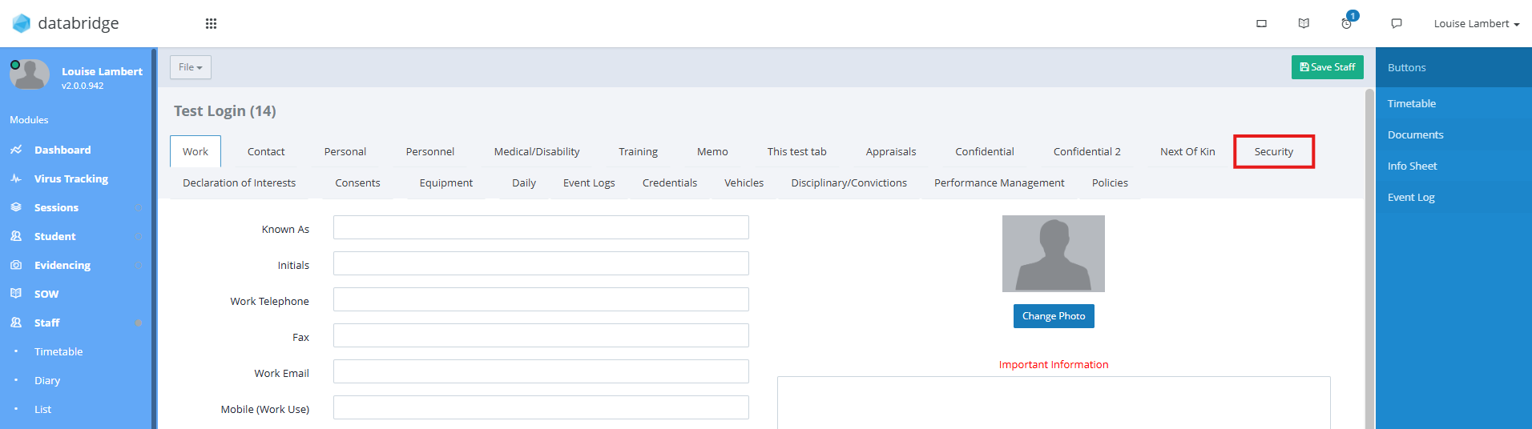Click the Work Telephone field
Screen dimensions: 1532x429
pyautogui.click(x=541, y=299)
